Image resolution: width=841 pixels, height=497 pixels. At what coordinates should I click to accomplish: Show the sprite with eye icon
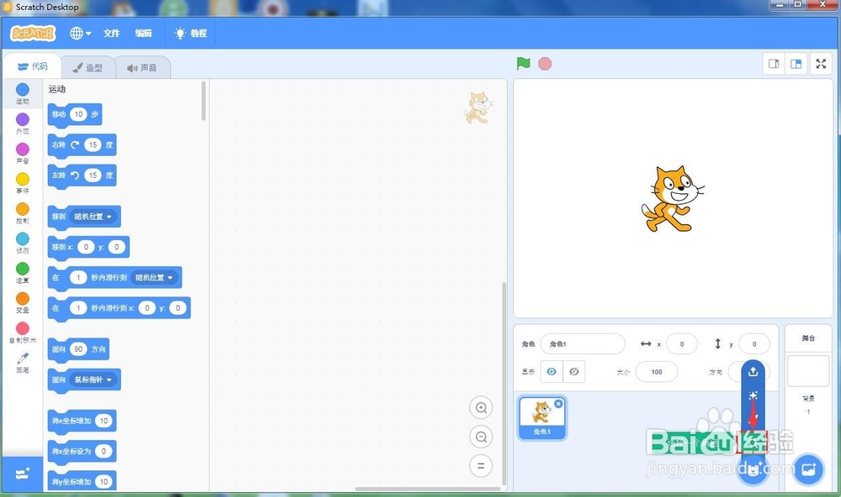pyautogui.click(x=552, y=372)
